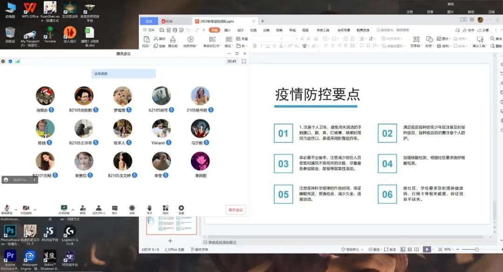503x272 pixels.
Task: Click the Leave Meeting (离开会议) button
Action: 236,210
